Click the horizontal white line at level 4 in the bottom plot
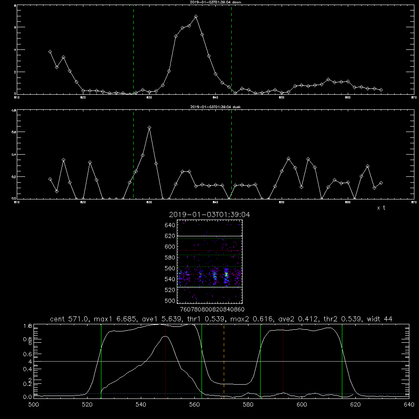419x419 pixels. (x=221, y=361)
